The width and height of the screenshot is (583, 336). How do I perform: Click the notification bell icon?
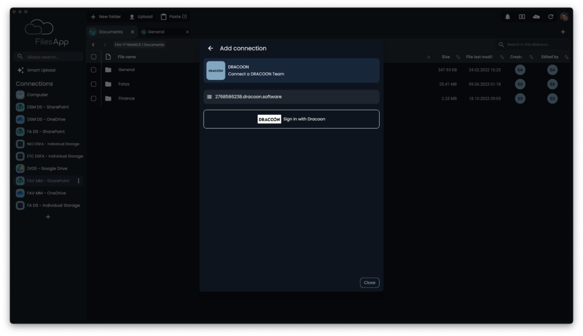click(507, 16)
